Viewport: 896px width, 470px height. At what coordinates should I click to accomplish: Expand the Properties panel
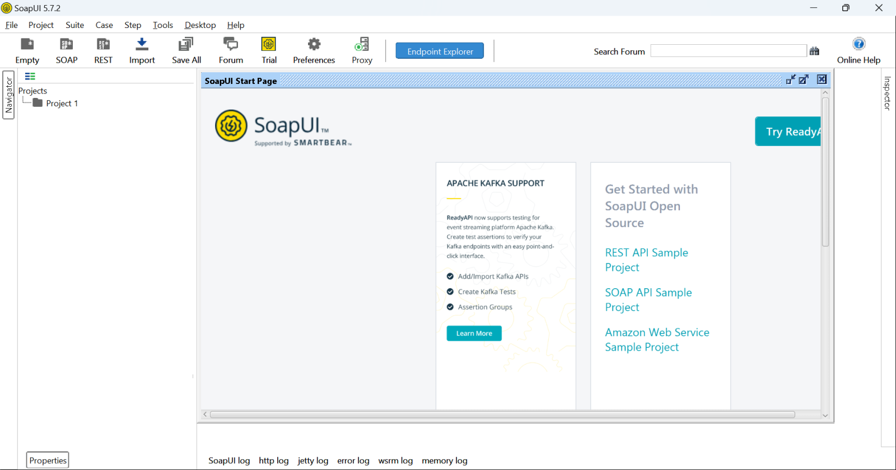tap(48, 460)
